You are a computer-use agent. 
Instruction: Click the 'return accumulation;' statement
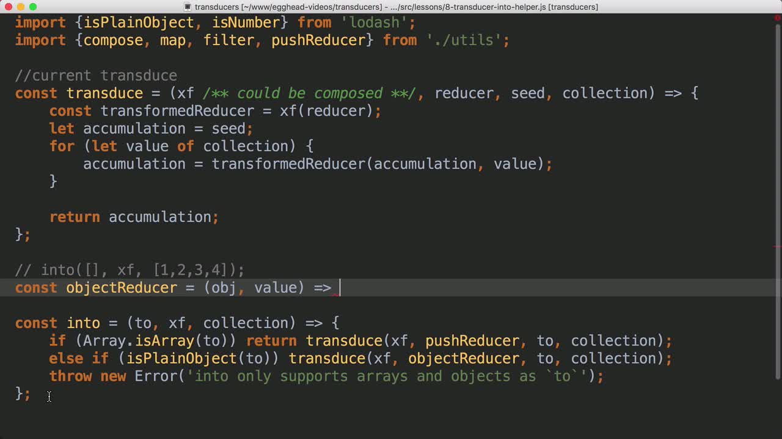tap(134, 217)
